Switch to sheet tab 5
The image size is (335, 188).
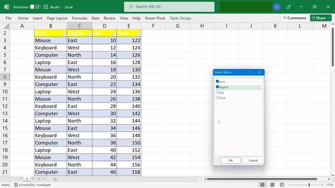(44, 179)
